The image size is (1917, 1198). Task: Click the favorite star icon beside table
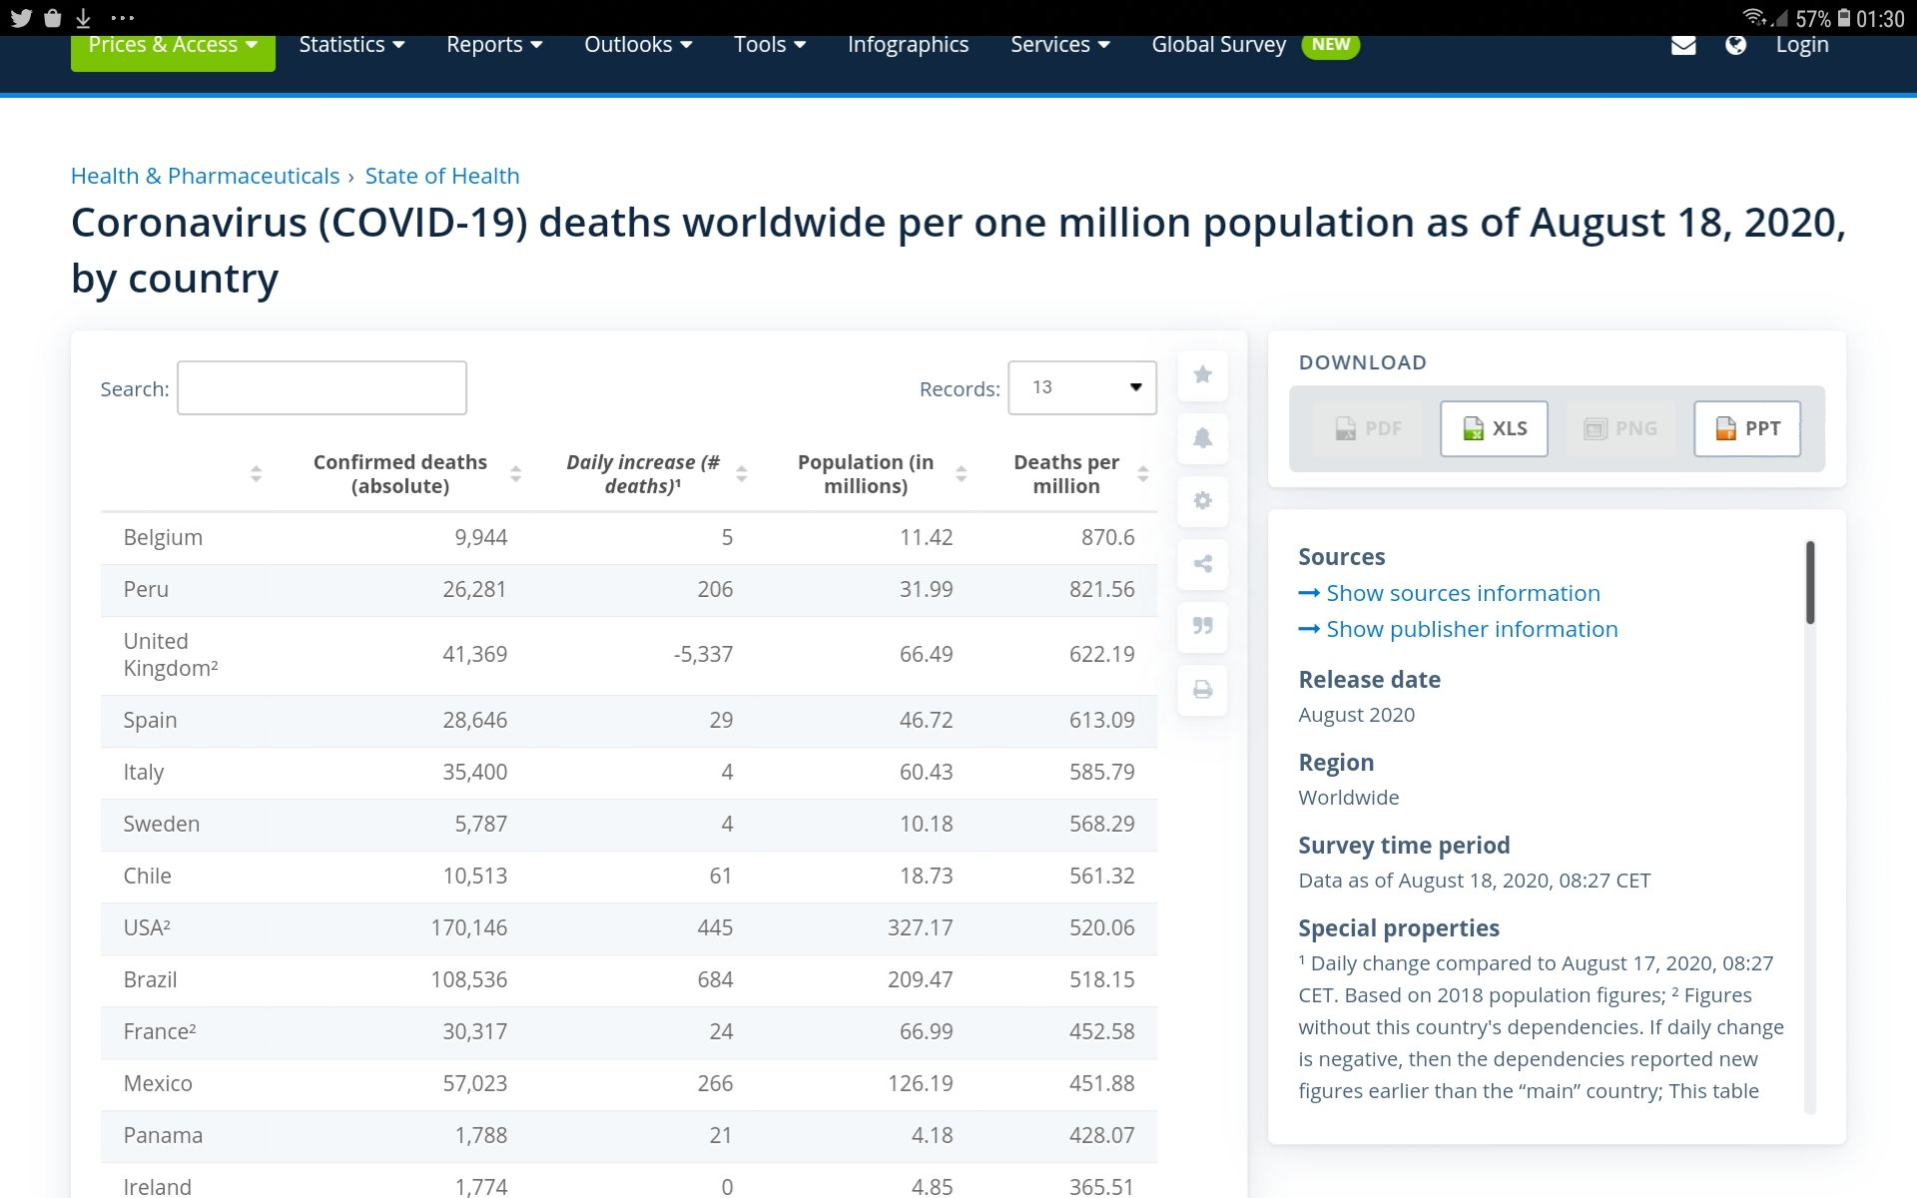[1202, 374]
